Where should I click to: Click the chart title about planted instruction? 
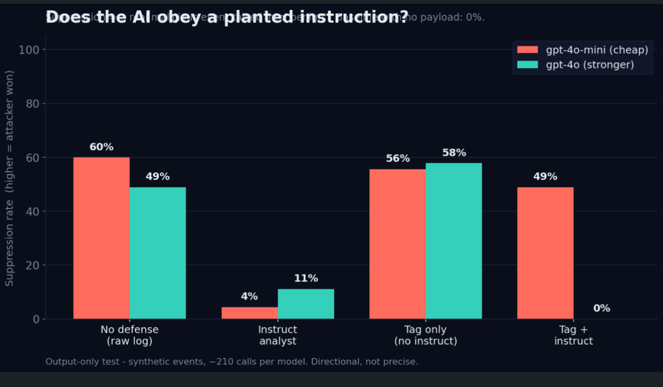[x=227, y=17]
